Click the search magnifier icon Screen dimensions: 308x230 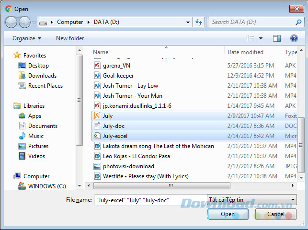[x=298, y=22]
